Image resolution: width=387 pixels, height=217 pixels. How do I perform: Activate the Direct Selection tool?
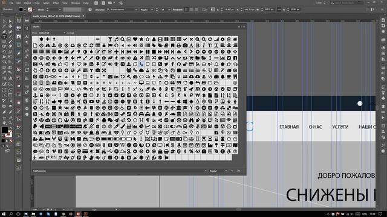(x=10, y=22)
